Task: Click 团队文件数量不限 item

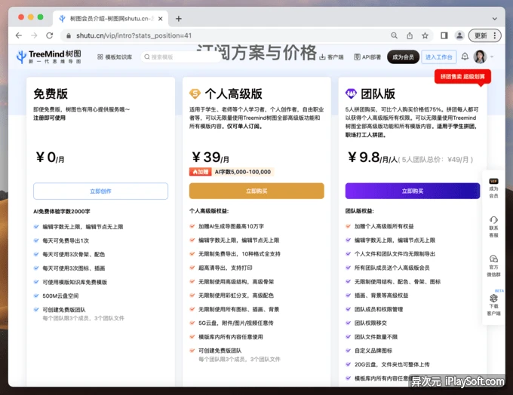Action: pyautogui.click(x=376, y=337)
